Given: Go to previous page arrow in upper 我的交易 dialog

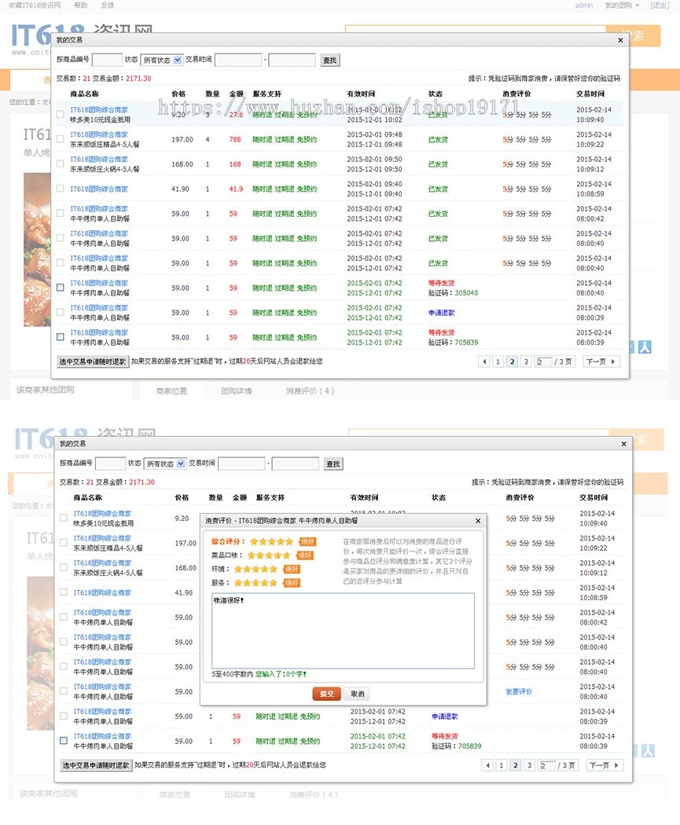Looking at the screenshot, I should click(484, 361).
